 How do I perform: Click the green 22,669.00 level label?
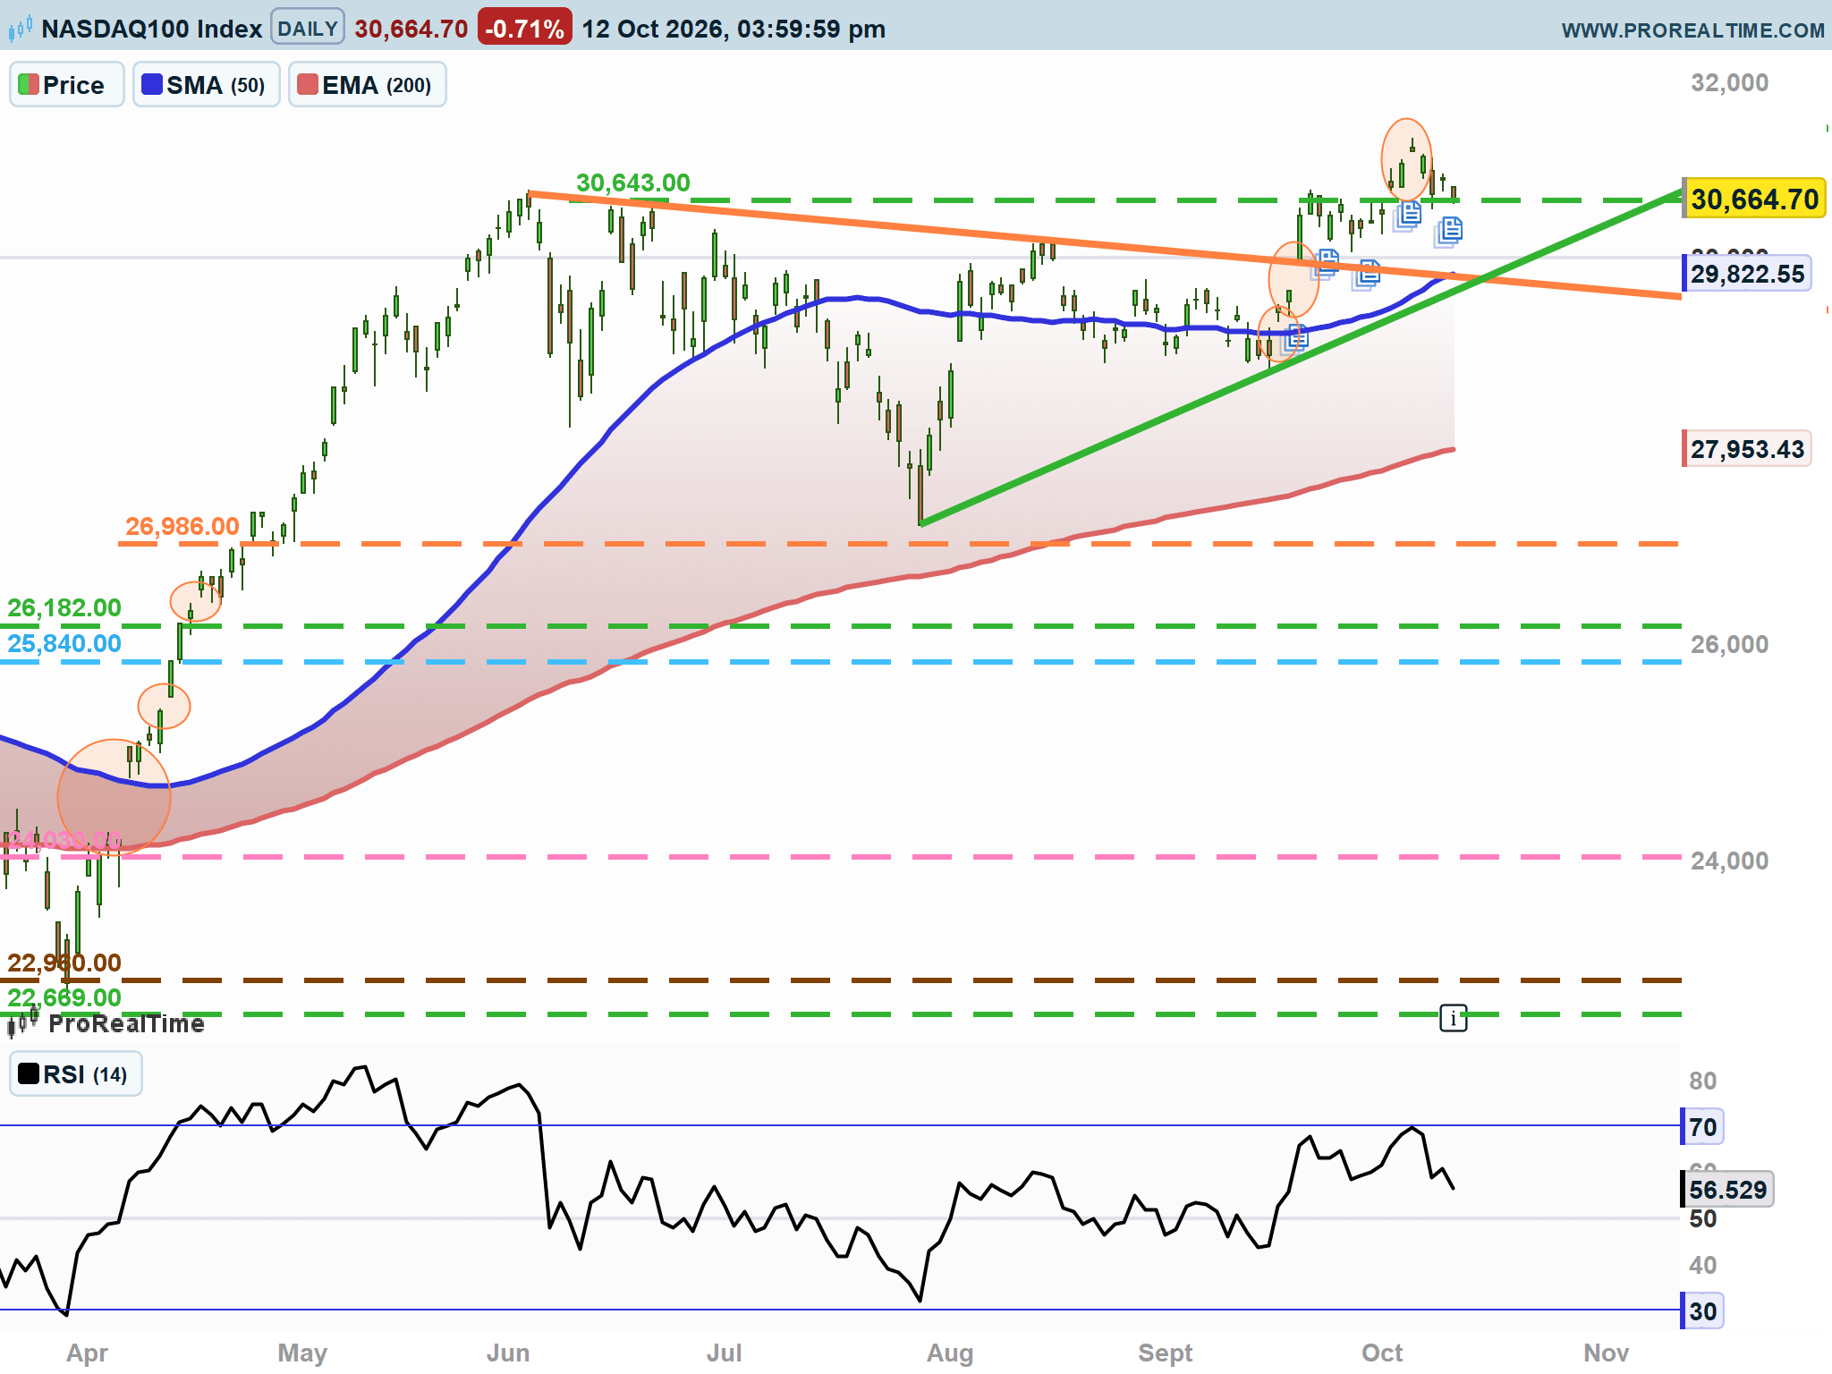pyautogui.click(x=64, y=997)
